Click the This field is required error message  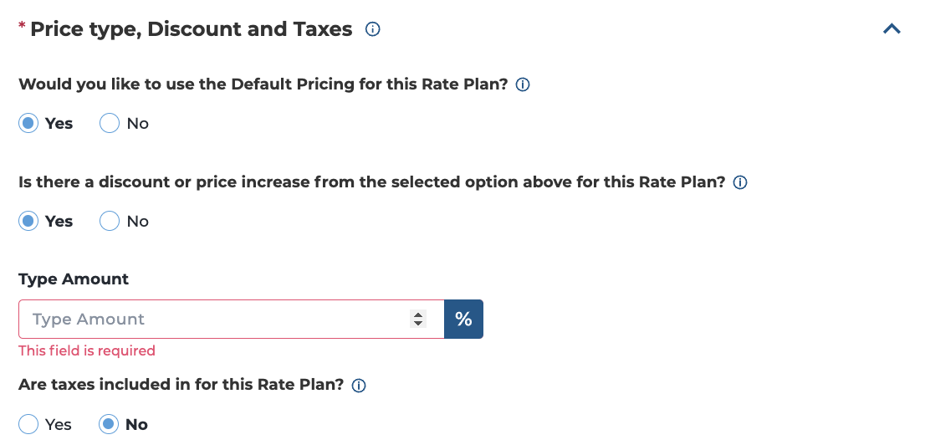click(x=87, y=350)
